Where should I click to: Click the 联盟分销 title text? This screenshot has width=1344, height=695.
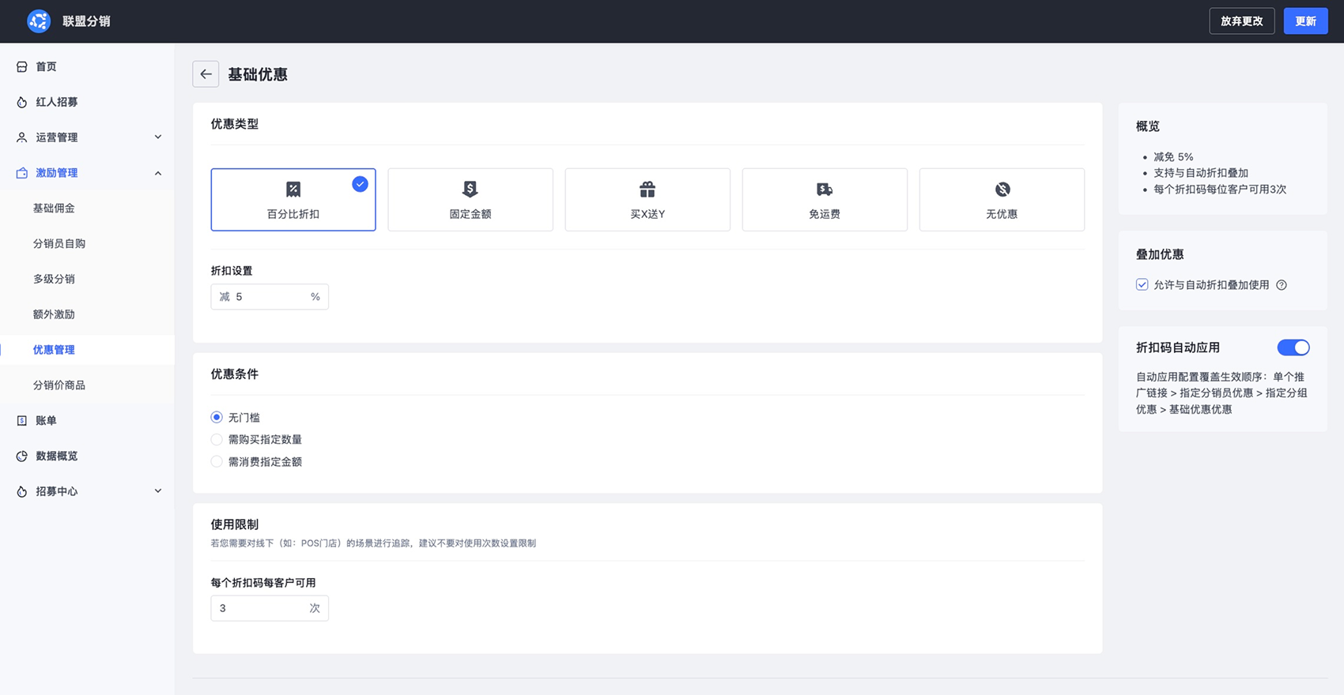pos(87,21)
